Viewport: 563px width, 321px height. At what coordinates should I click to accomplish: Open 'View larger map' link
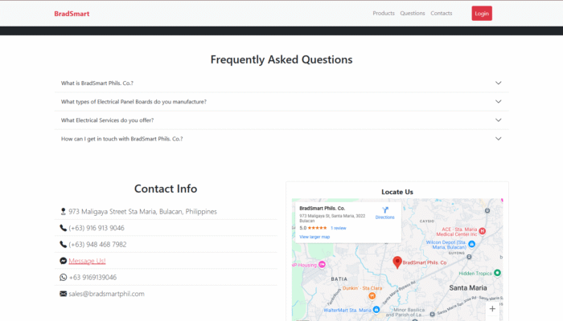click(314, 237)
